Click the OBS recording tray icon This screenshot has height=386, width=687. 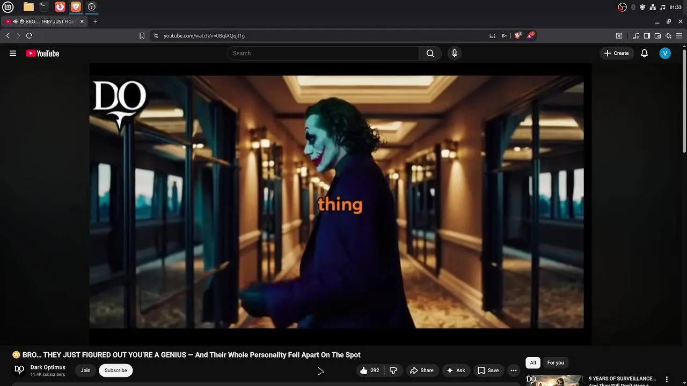(x=623, y=7)
